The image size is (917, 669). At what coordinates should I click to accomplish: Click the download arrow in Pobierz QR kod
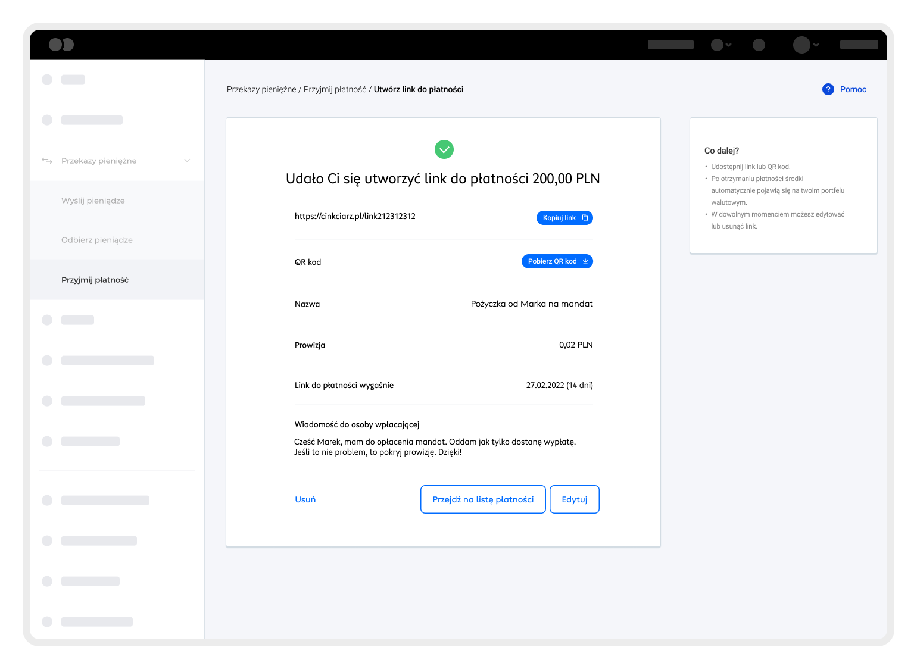(x=585, y=261)
